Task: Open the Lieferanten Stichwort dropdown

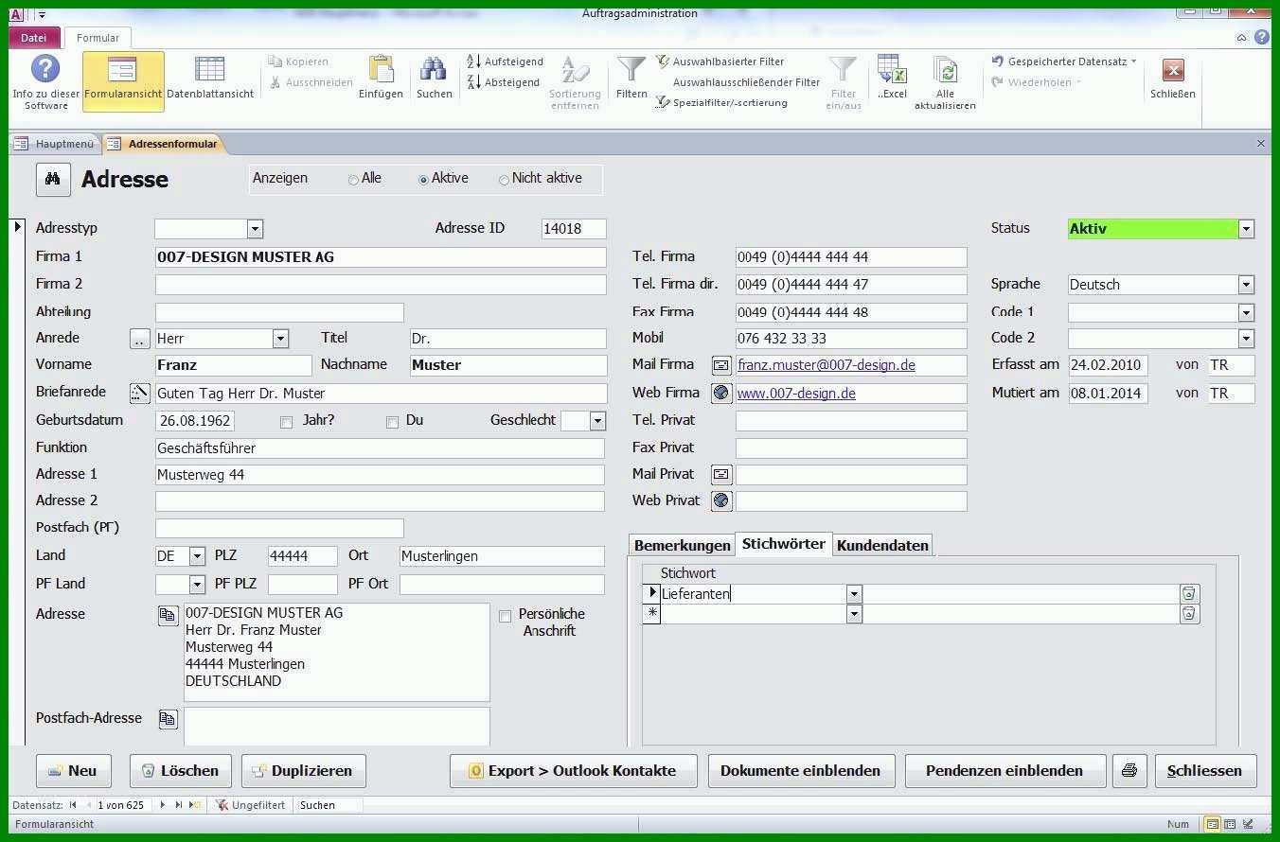Action: pos(854,594)
